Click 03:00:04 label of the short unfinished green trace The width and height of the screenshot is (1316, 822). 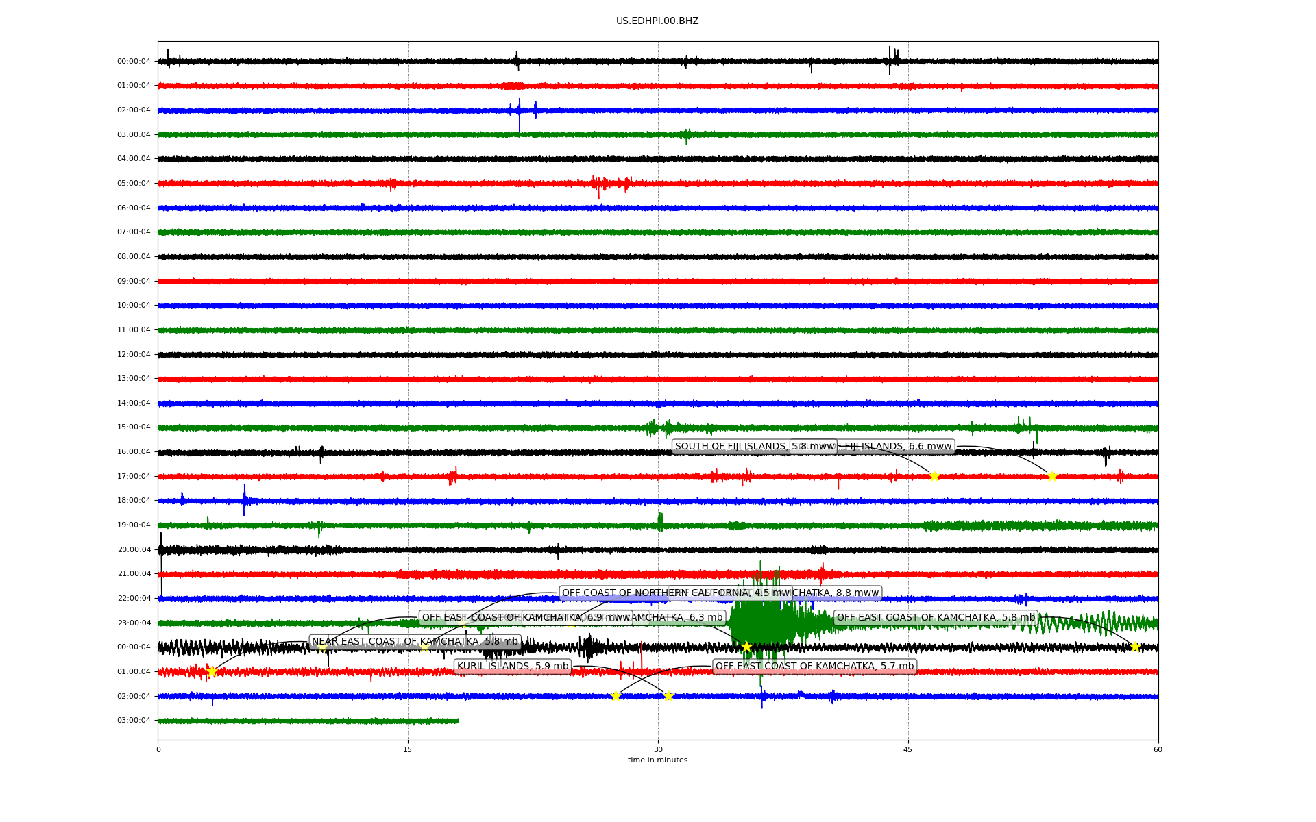click(x=134, y=721)
